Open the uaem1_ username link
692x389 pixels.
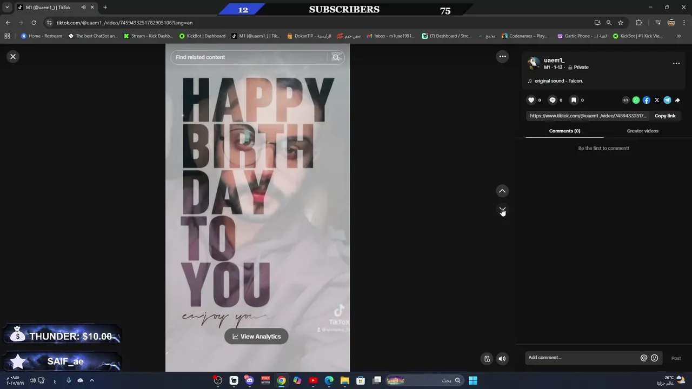tap(554, 61)
